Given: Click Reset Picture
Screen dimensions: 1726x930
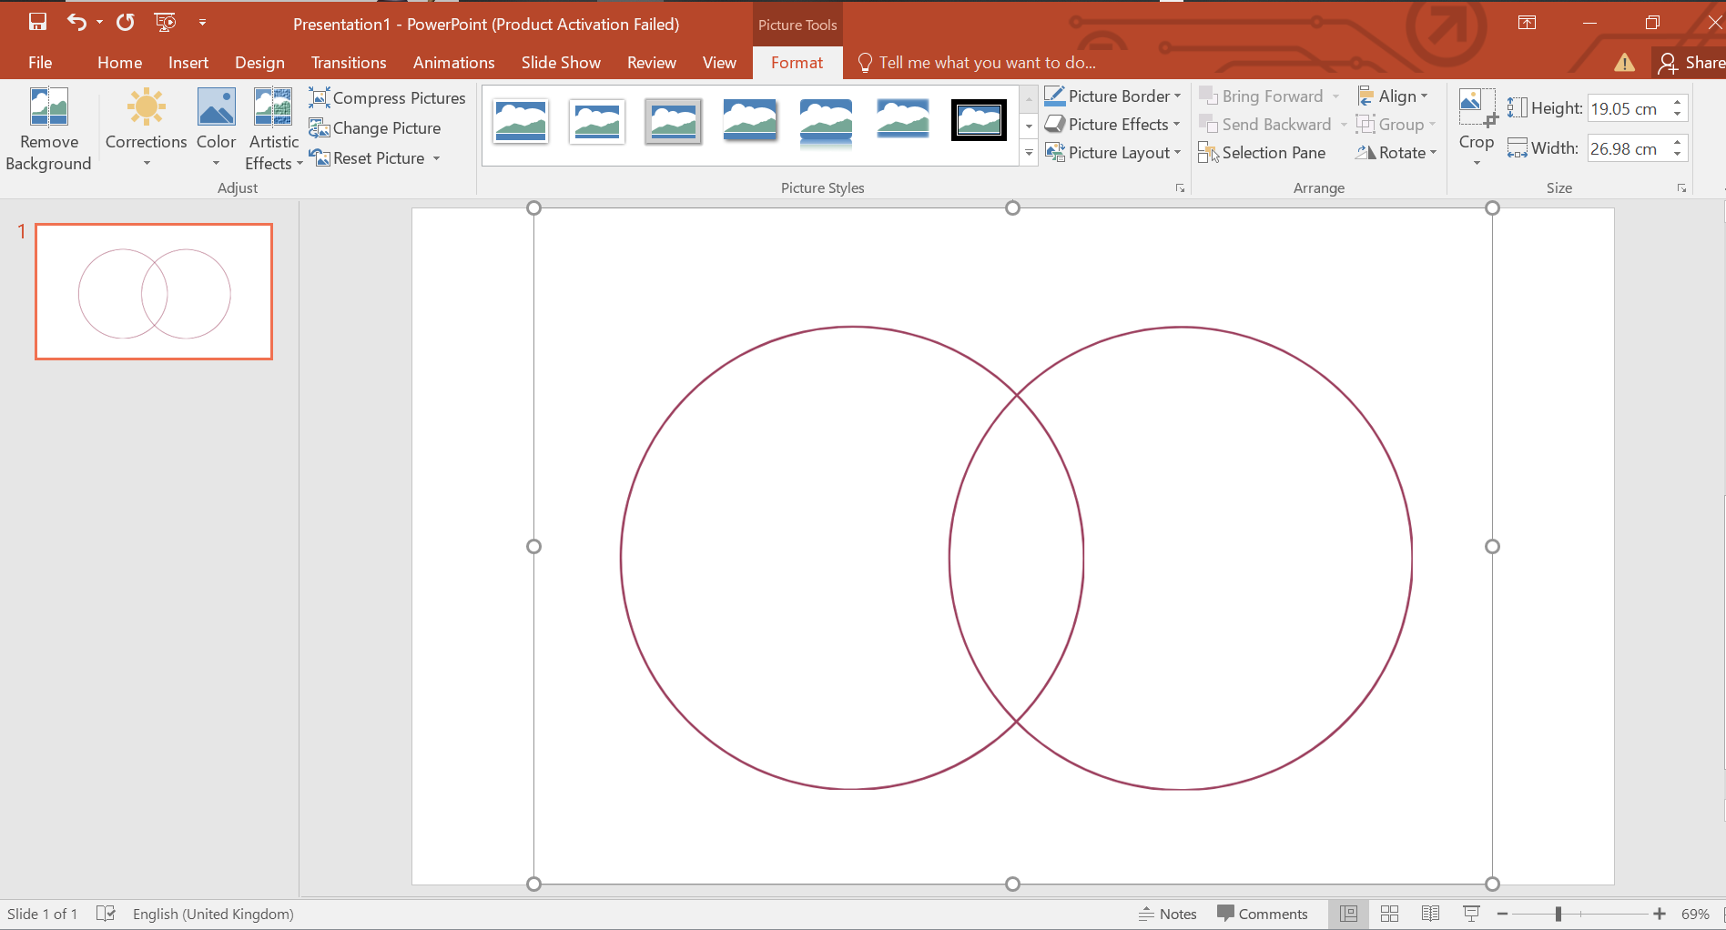Looking at the screenshot, I should (x=368, y=158).
